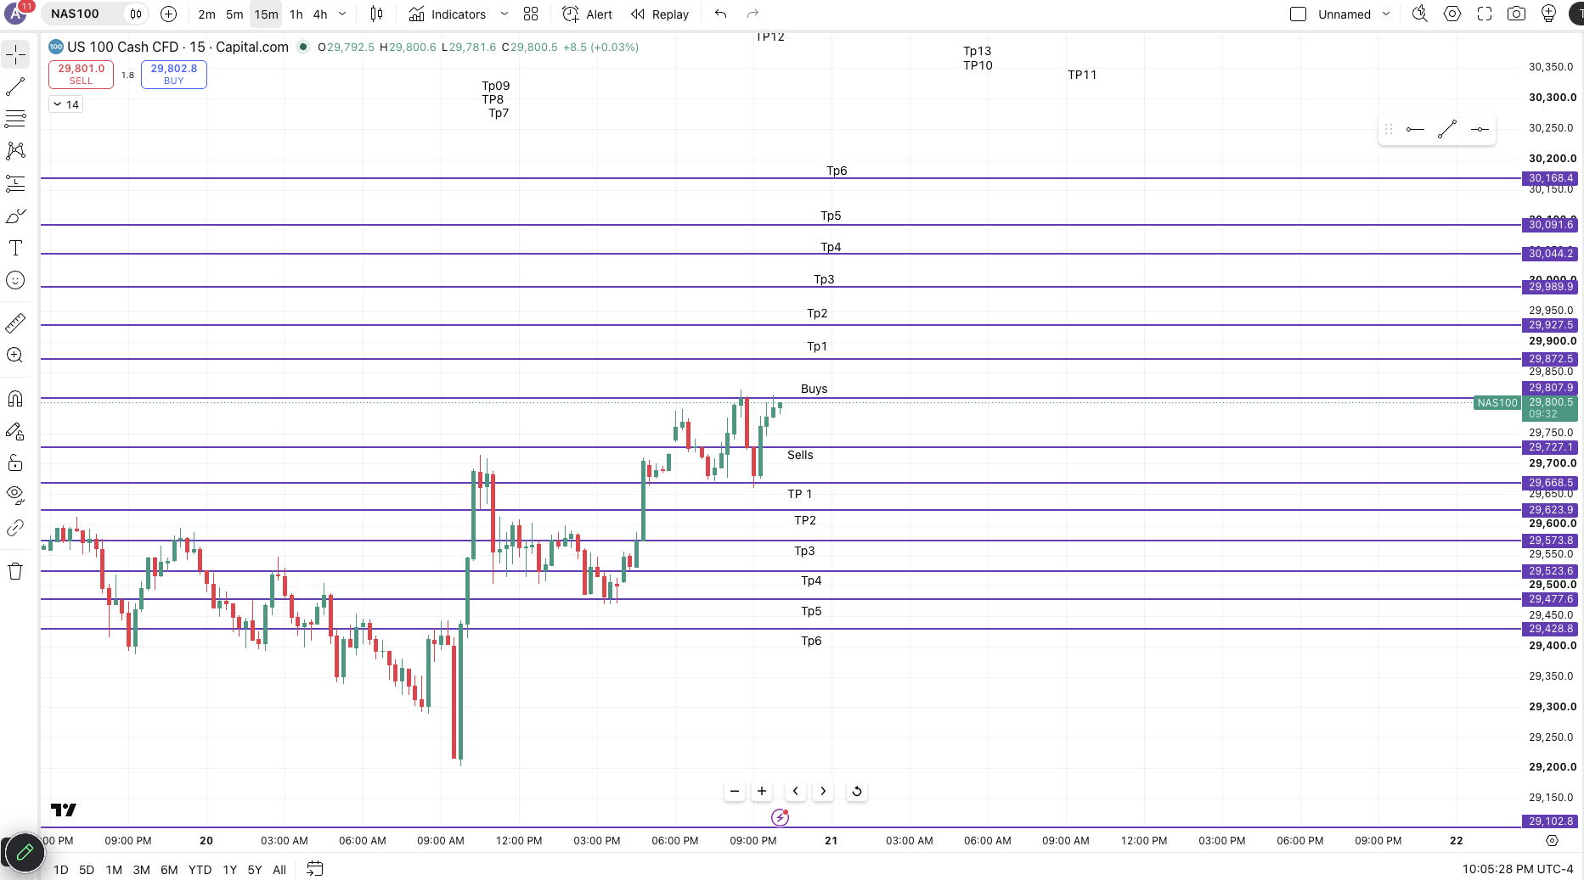Screen dimensions: 1584x880
Task: Select the brush drawing tool
Action: 15,216
